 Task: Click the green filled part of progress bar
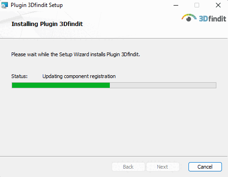61,85
